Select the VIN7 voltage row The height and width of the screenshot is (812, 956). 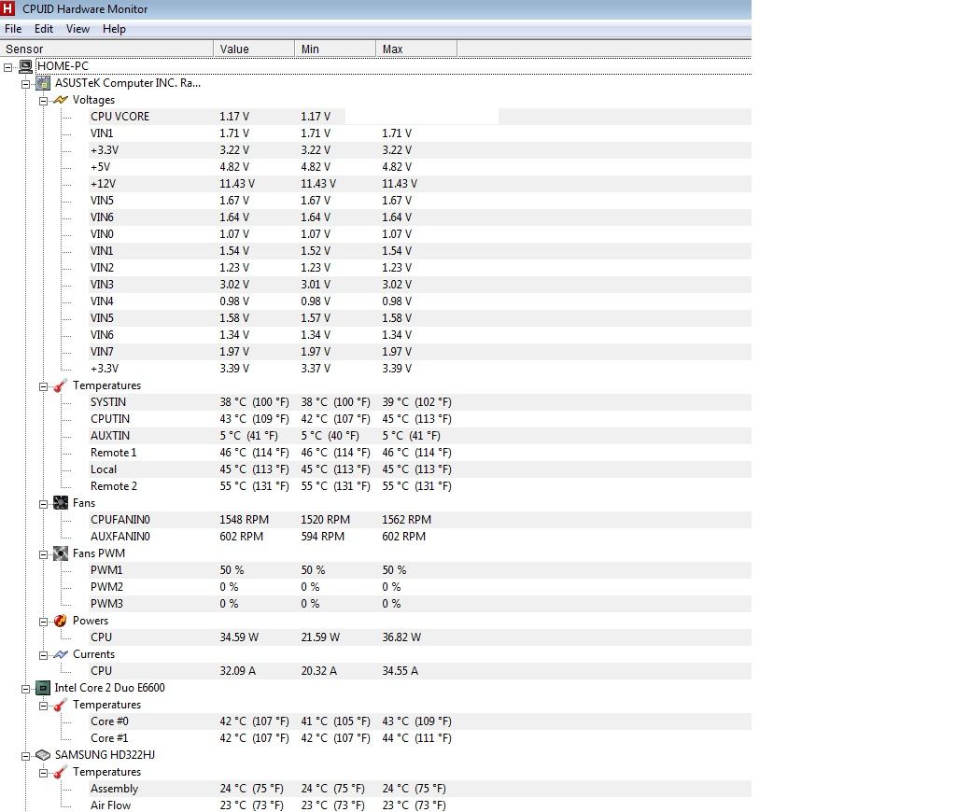(420, 352)
